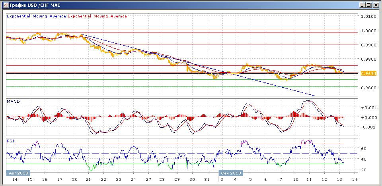382x186 pixels.
Task: Click the Авг 2018 month marker
Action: (x=18, y=173)
